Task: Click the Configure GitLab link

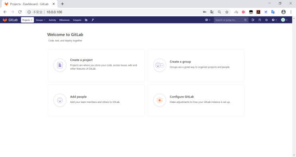Action: (182, 97)
